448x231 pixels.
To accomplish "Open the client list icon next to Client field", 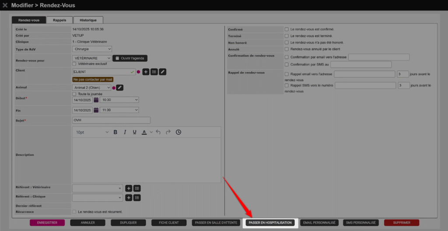I will [x=154, y=72].
